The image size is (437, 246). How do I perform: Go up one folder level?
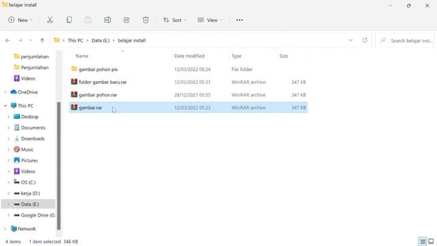[x=42, y=40]
